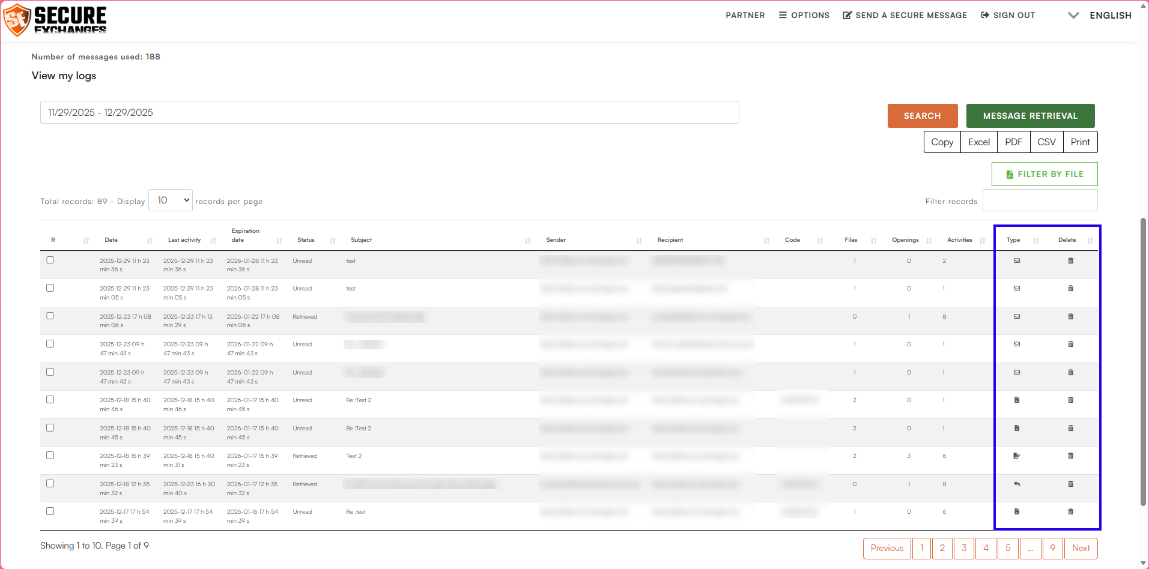Click the Filter by File button
1149x569 pixels.
click(x=1044, y=174)
